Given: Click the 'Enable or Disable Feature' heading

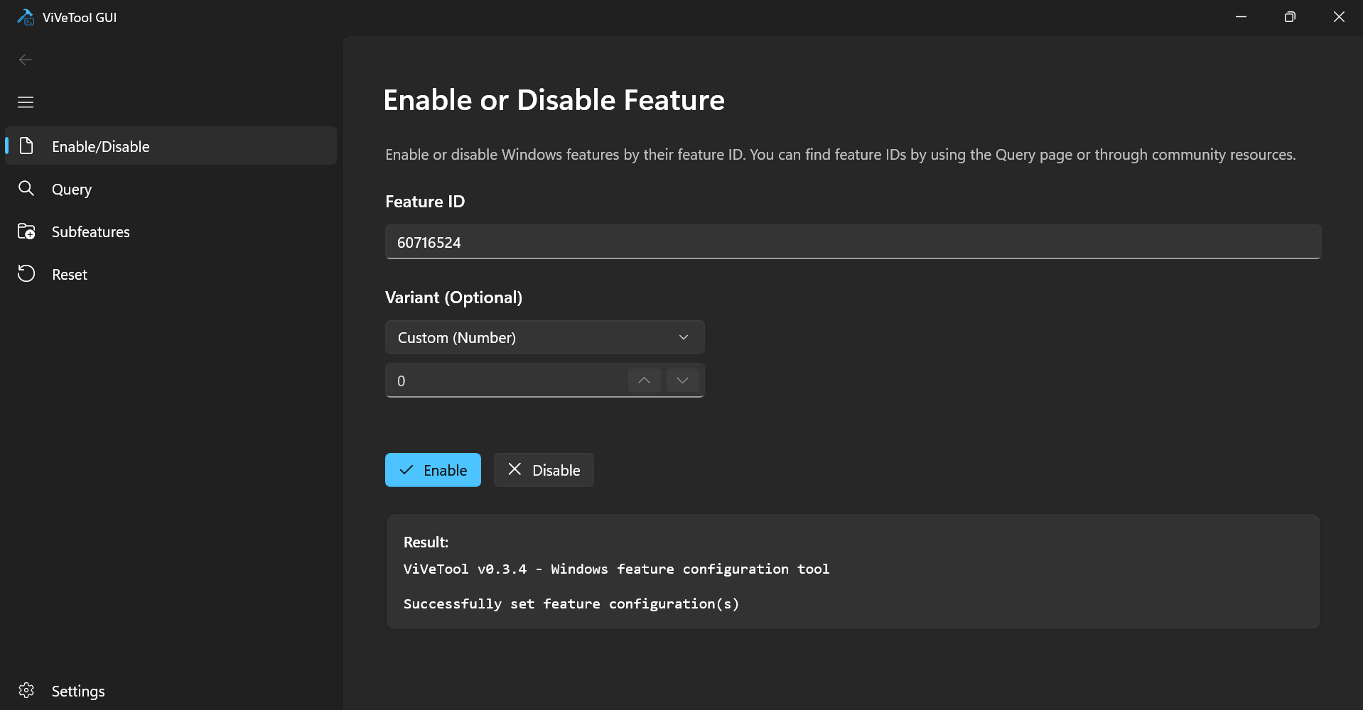Looking at the screenshot, I should click(x=554, y=100).
